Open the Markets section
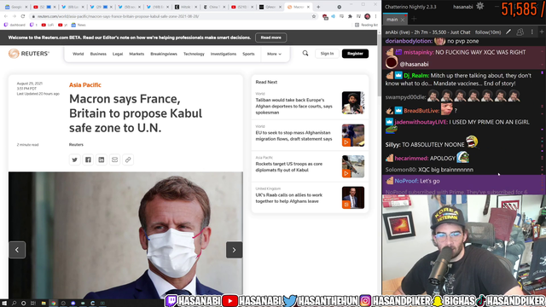Viewport: 546px width, 307px height. tap(136, 54)
